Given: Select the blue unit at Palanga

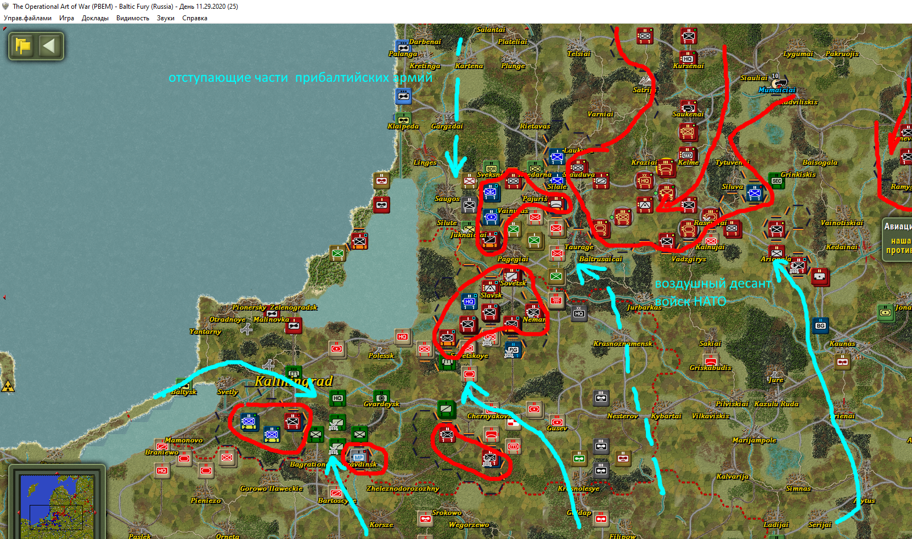Looking at the screenshot, I should coord(403,47).
